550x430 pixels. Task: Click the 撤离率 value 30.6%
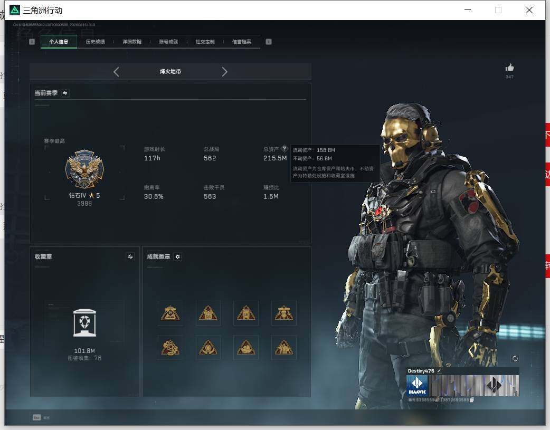154,197
